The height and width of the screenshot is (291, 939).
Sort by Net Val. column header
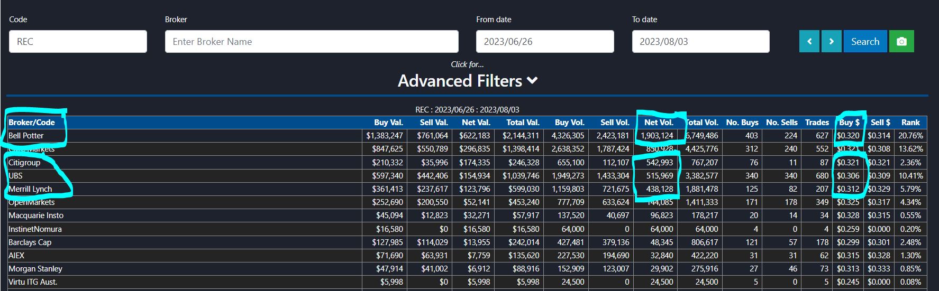[x=476, y=122]
